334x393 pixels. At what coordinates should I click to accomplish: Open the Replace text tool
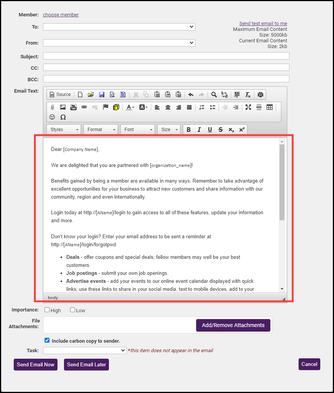point(225,95)
